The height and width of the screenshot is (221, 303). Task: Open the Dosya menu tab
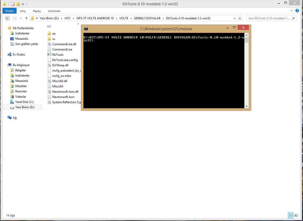coord(10,11)
